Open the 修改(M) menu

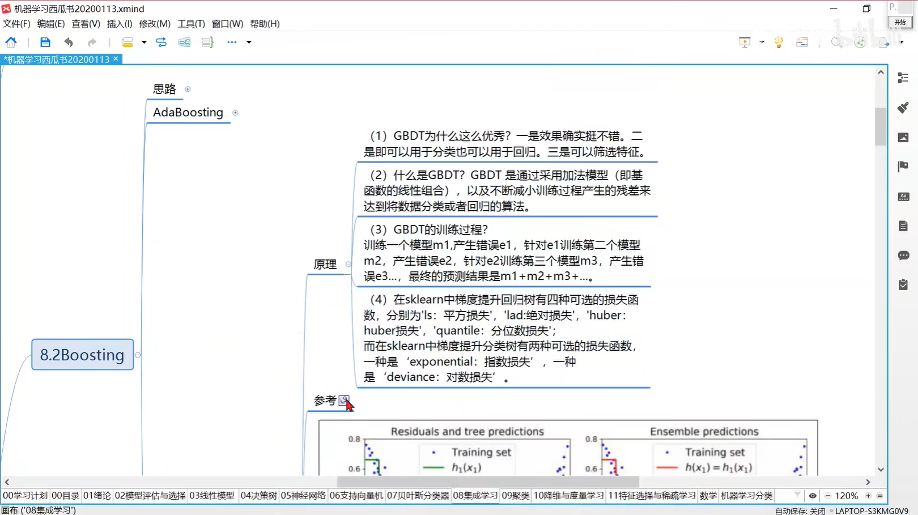click(155, 24)
